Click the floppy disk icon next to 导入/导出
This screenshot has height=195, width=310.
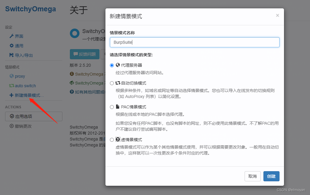11,55
